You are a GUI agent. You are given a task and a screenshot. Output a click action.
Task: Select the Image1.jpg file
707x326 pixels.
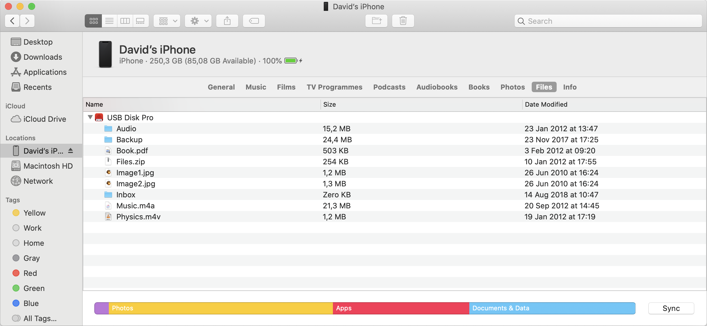(395, 173)
